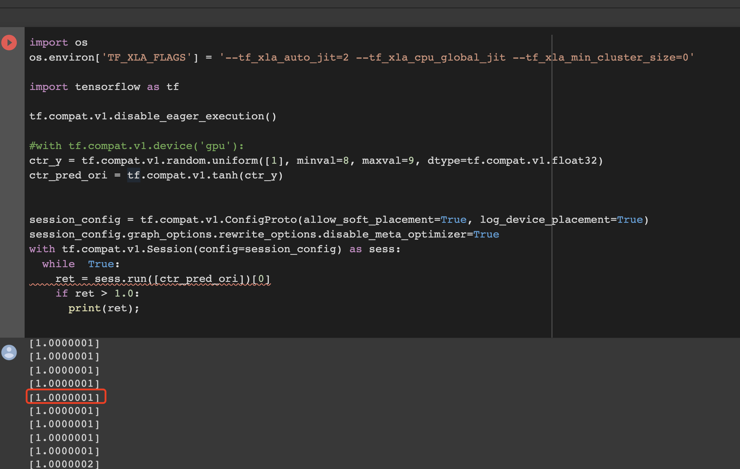Click 'allow_soft_placement=True' argument
Image resolution: width=740 pixels, height=469 pixels.
coord(385,220)
